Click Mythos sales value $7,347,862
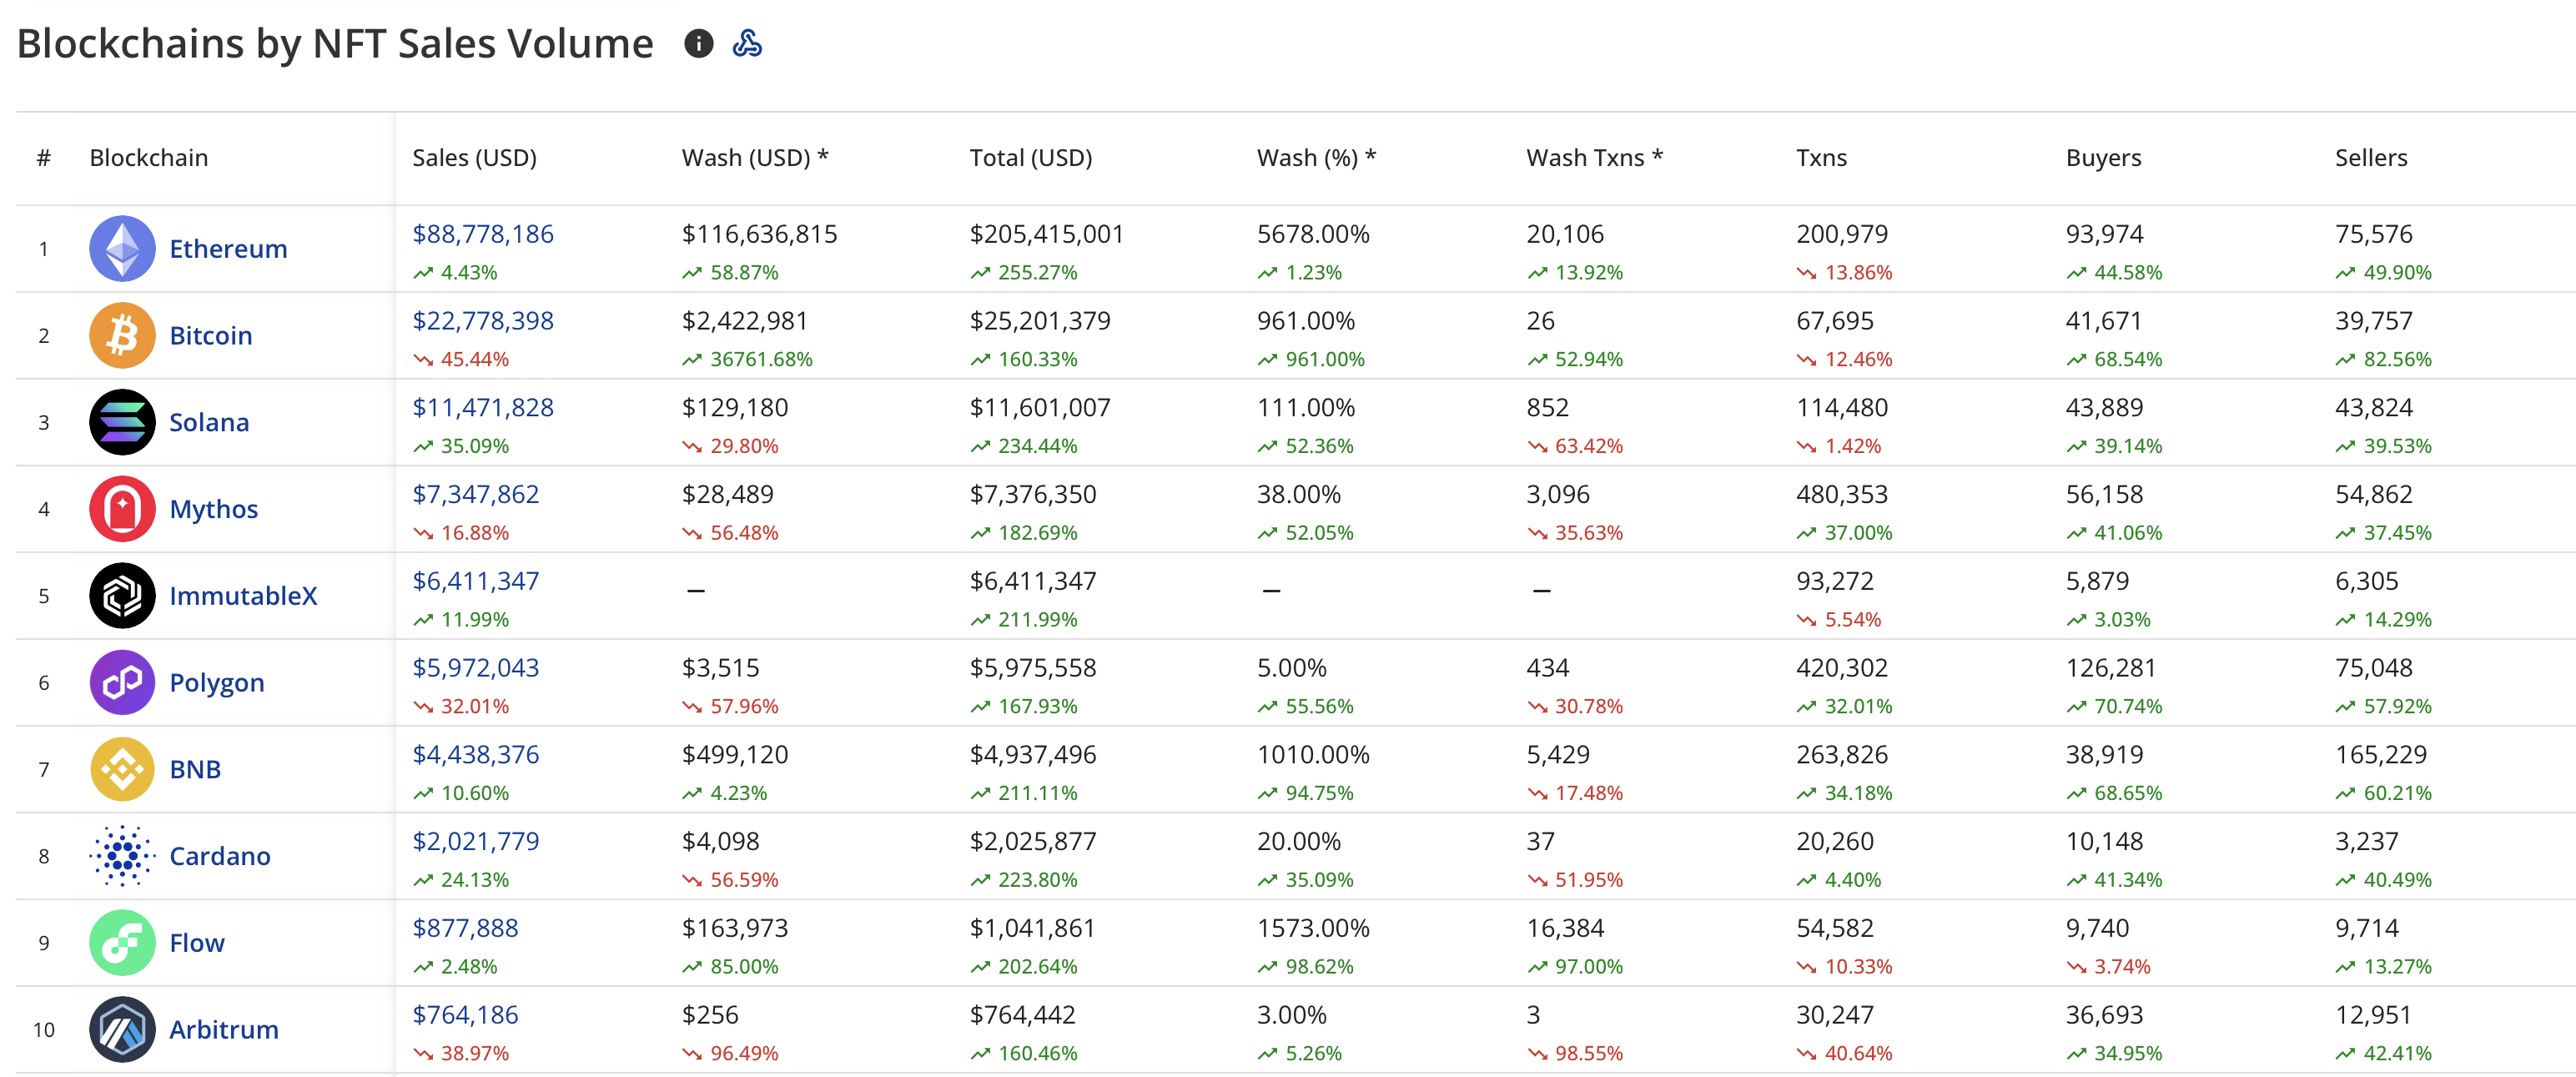The image size is (2576, 1077). pyautogui.click(x=476, y=494)
